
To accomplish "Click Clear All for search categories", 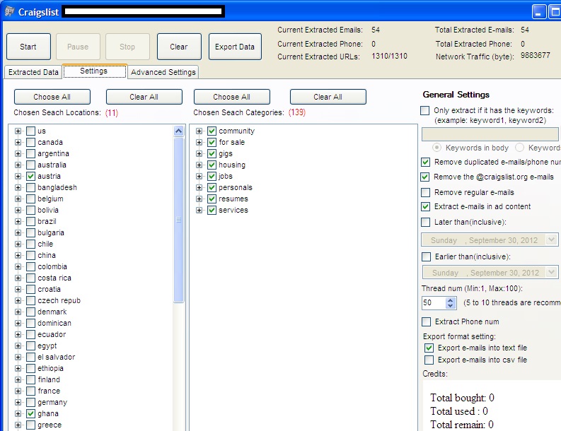I will click(x=328, y=97).
